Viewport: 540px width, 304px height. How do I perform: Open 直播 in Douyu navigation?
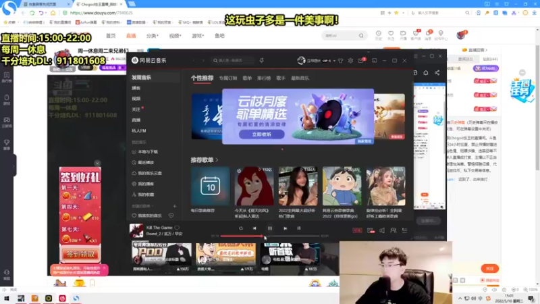[x=131, y=36]
